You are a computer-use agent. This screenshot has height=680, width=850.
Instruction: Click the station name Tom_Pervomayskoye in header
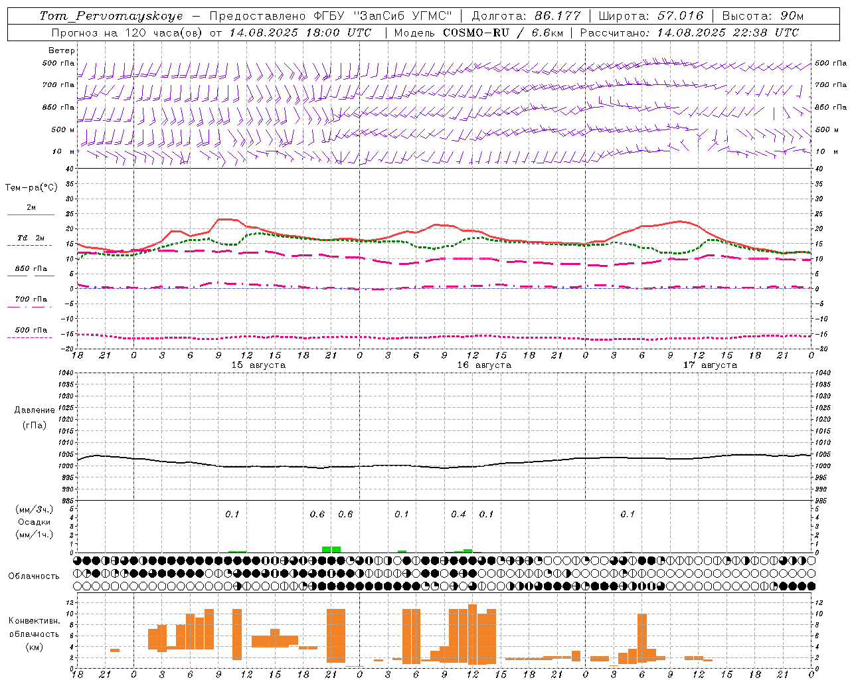coord(111,16)
